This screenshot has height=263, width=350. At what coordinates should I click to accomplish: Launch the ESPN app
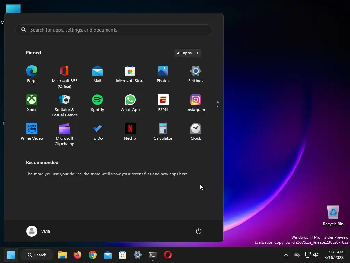click(163, 103)
